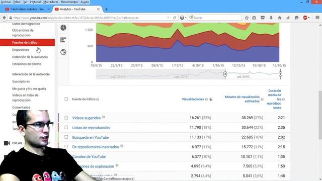Click the info icon by Minutos de visualización
This screenshot has height=181, width=322.
pyautogui.click(x=262, y=100)
